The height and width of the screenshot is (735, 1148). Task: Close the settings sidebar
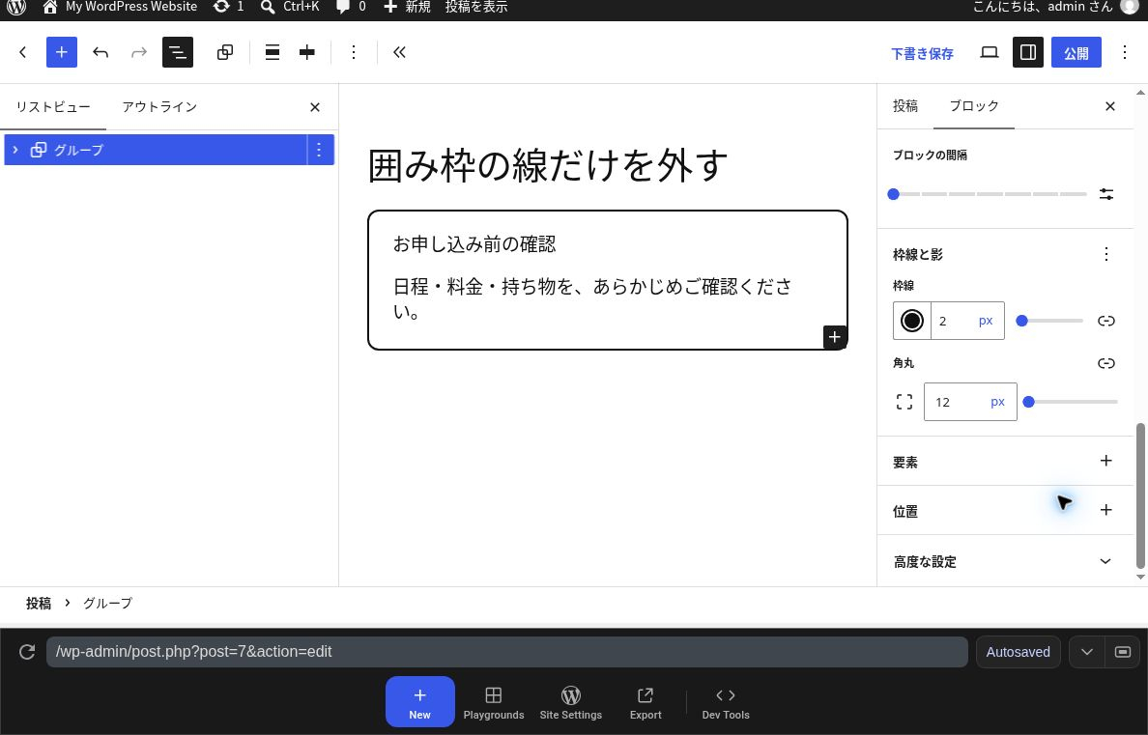(x=1110, y=106)
